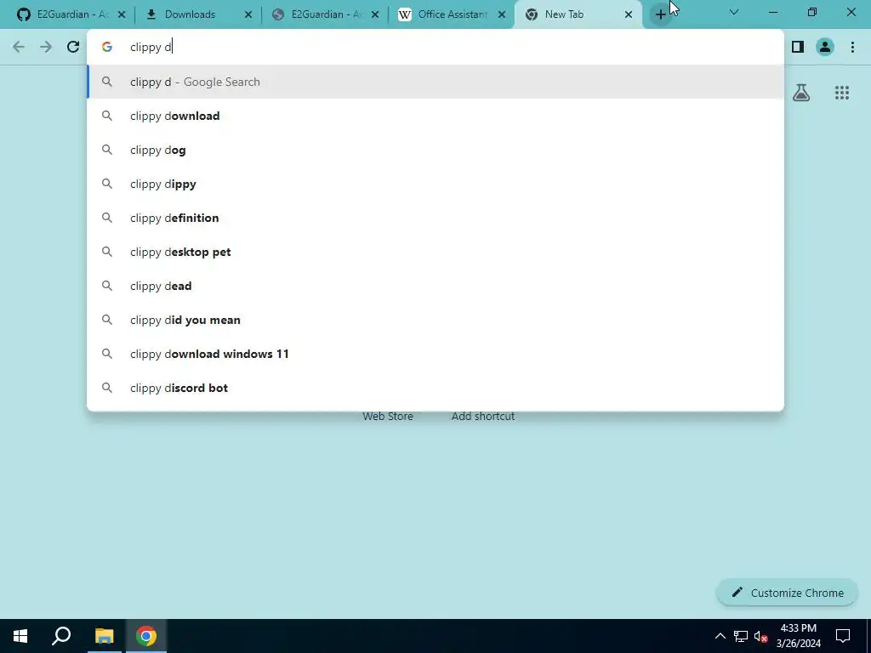Choose 'clippy download' suggestion
The width and height of the screenshot is (871, 653).
(435, 116)
